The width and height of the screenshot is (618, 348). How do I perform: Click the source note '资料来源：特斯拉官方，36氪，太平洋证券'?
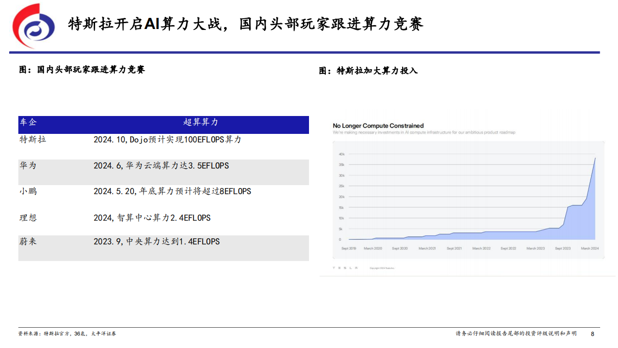coord(67,333)
